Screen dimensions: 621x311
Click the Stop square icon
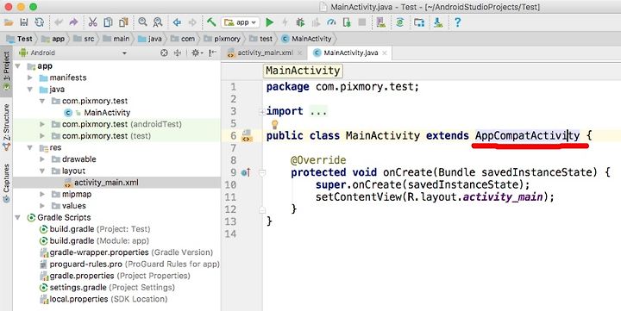click(362, 22)
